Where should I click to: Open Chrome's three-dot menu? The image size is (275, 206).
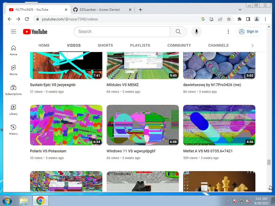point(265,19)
